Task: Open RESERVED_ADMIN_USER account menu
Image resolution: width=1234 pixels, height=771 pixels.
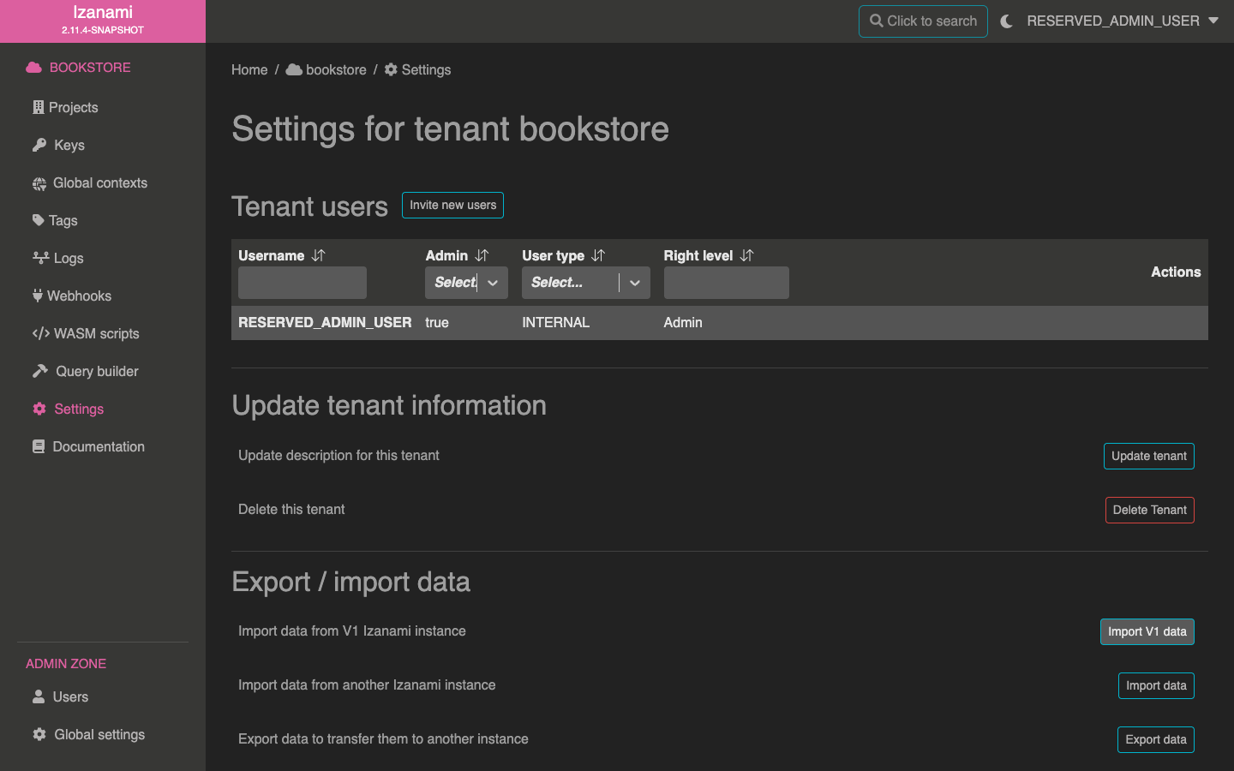Action: click(1122, 21)
